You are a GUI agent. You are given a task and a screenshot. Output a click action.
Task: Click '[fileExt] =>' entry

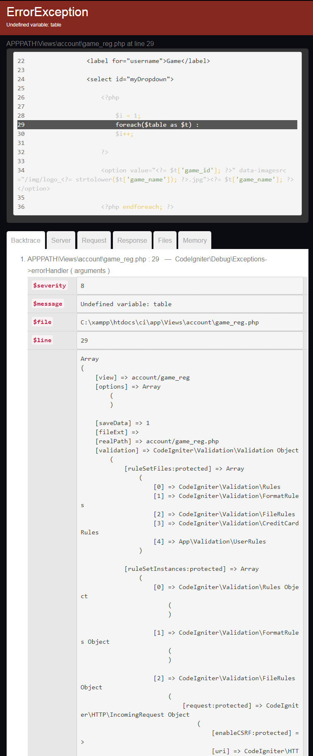coord(117,432)
